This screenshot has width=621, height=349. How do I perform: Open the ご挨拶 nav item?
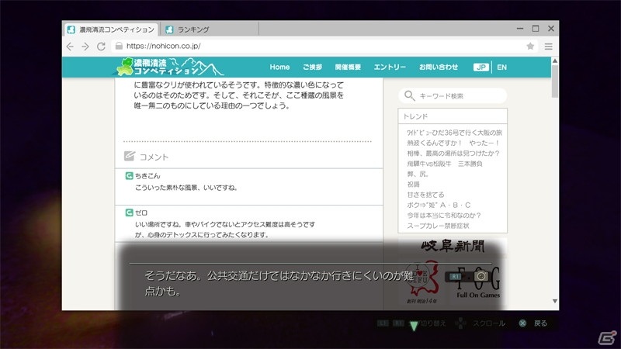pyautogui.click(x=313, y=67)
